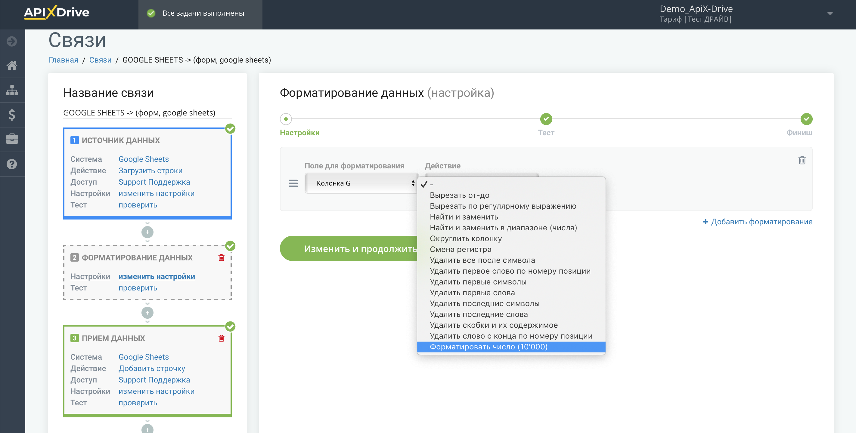This screenshot has height=433, width=856.
Task: Click 'проверить' in ПРИЕМ ДАННЫХ
Action: pos(138,403)
